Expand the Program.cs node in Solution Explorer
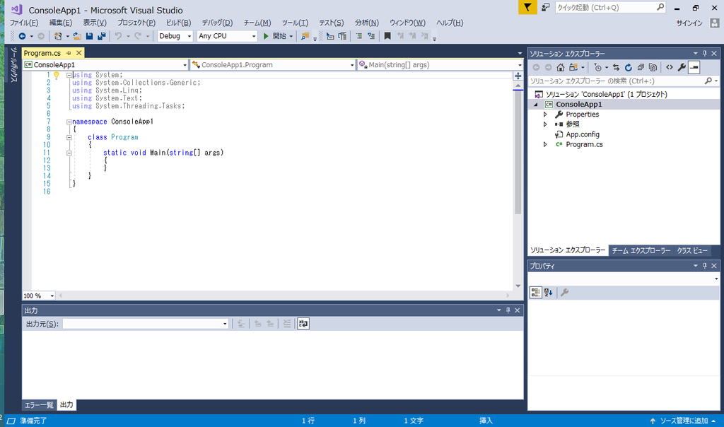This screenshot has width=724, height=427. [545, 144]
